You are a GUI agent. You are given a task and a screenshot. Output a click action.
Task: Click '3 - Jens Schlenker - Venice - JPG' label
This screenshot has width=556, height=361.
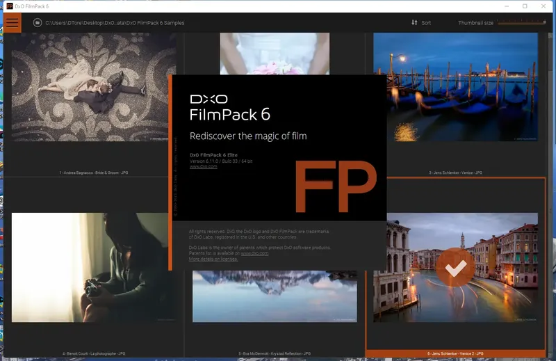455,173
